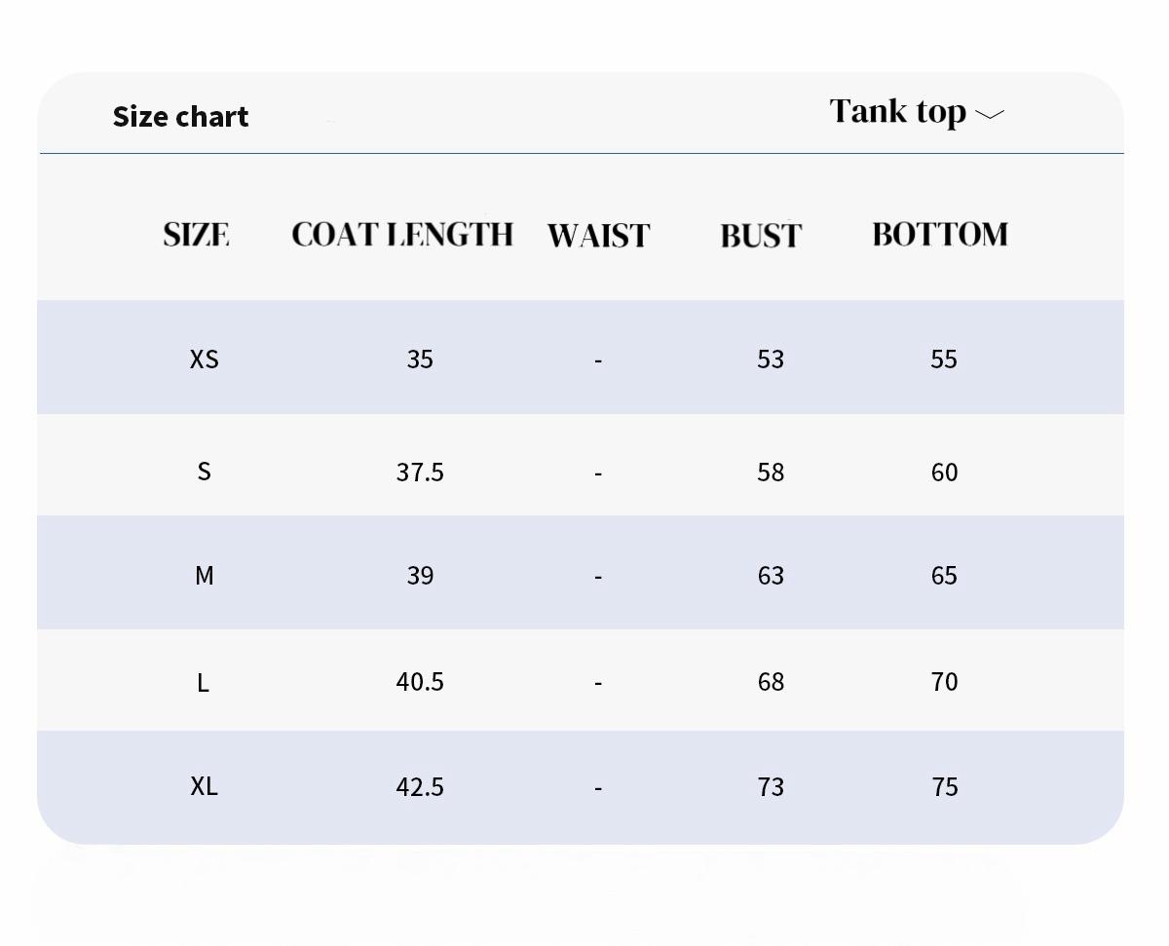Click bust value 53 for XS
1169x946 pixels.
(x=771, y=359)
